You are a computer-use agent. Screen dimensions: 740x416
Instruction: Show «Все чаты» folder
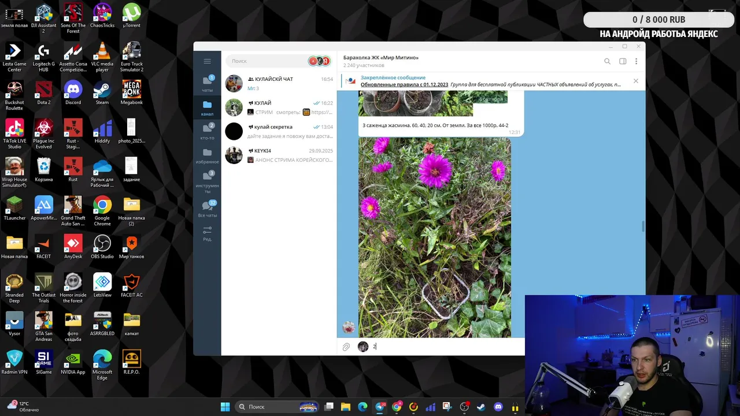207,209
